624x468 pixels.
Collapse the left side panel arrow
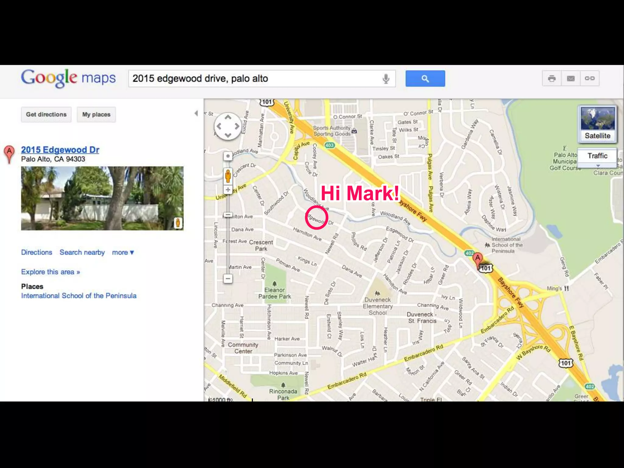(x=196, y=113)
